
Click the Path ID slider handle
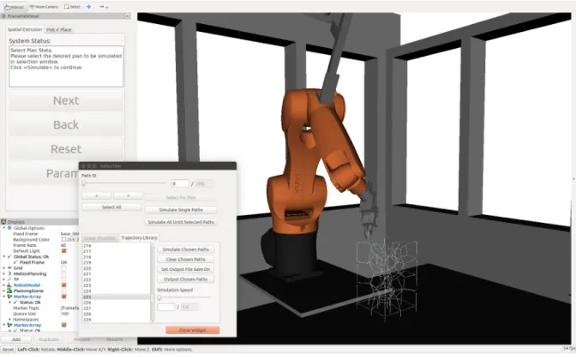tap(84, 183)
